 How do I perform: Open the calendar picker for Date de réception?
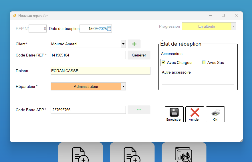coord(109,29)
